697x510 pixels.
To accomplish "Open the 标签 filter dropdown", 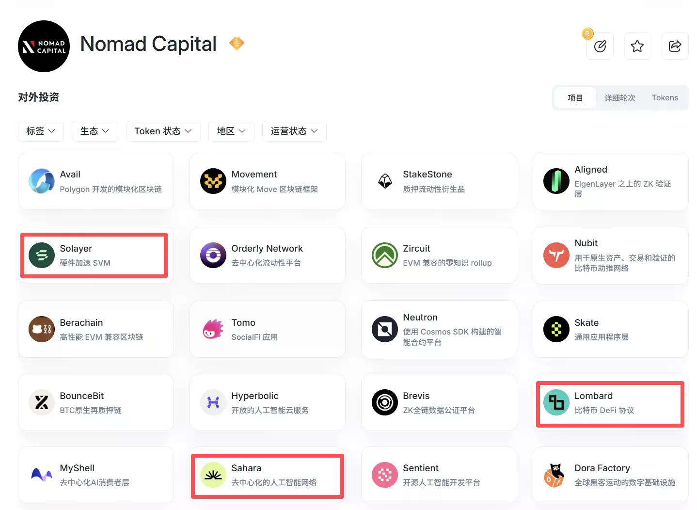I will coord(41,131).
